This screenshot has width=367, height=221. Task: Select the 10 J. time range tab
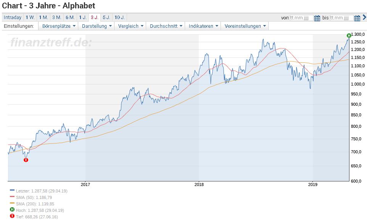[x=120, y=17]
